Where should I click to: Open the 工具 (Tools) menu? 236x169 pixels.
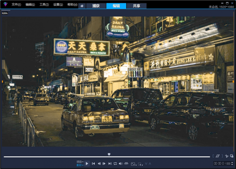[44, 5]
